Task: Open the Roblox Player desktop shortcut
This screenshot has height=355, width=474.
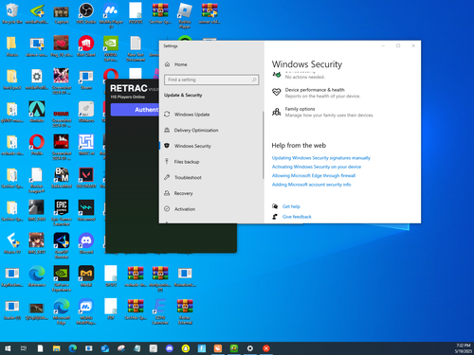Action: pos(185,16)
